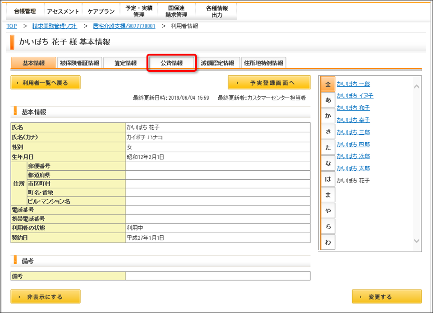Filter users by ら row
Image resolution: width=433 pixels, height=313 pixels.
point(328,226)
